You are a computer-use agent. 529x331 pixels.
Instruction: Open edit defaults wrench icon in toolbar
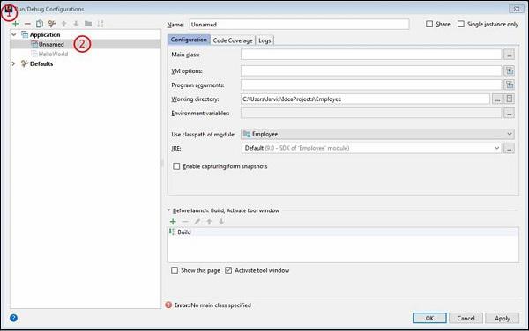(x=52, y=24)
